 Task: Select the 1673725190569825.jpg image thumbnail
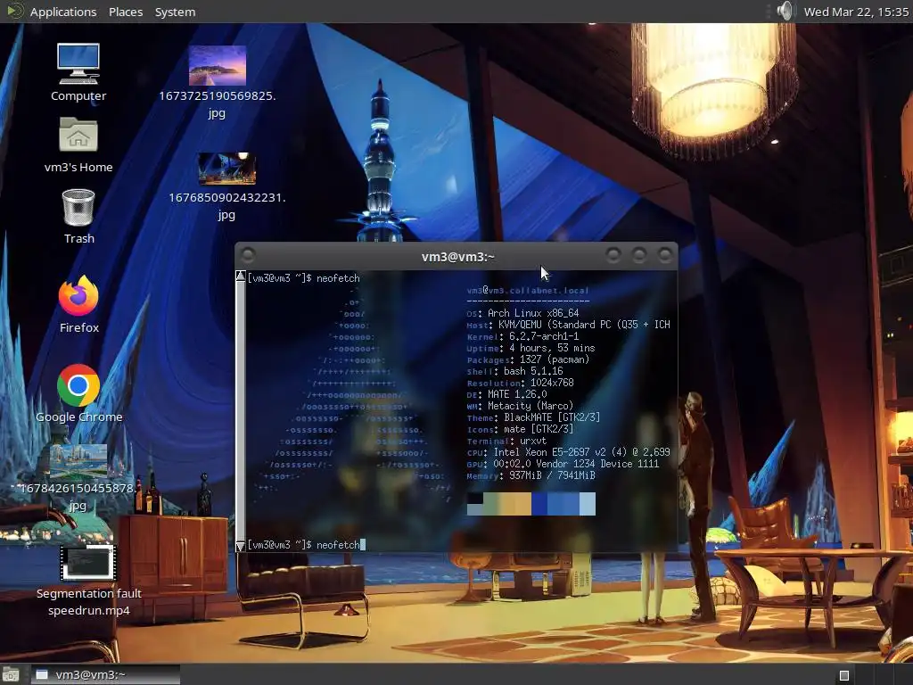[x=218, y=65]
